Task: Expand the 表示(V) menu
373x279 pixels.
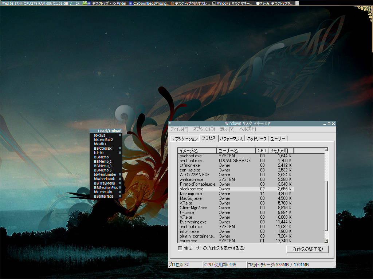Action: click(x=227, y=129)
